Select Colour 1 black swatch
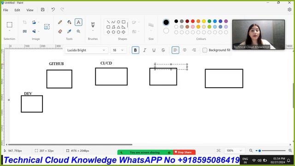 pos(166,22)
